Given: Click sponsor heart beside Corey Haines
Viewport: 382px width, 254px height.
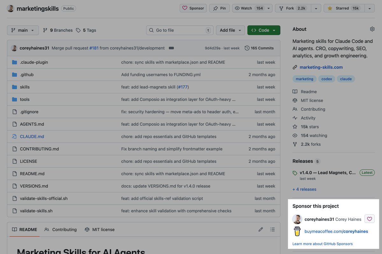Looking at the screenshot, I should click(370, 219).
